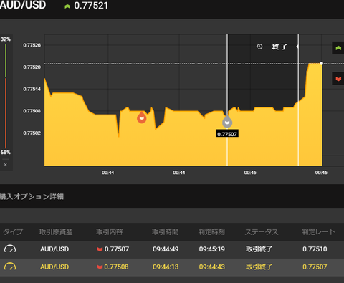Click the white dot at the chart's current price

[x=322, y=64]
